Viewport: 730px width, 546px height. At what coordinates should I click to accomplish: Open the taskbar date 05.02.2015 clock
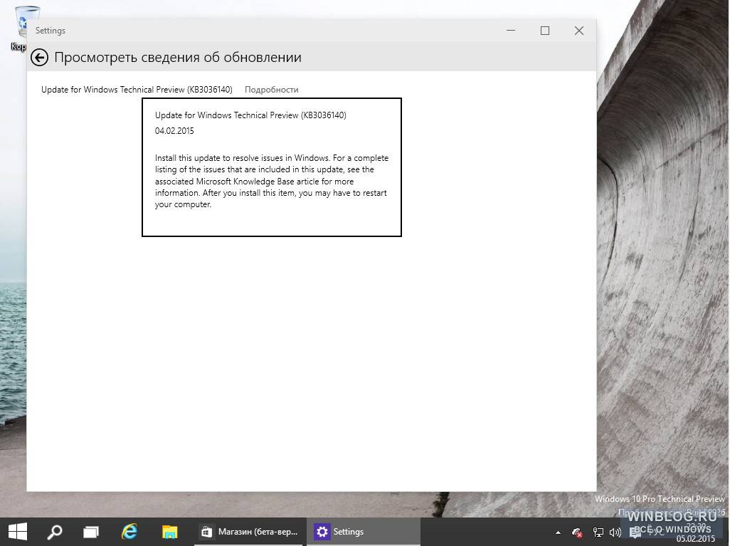(x=696, y=539)
